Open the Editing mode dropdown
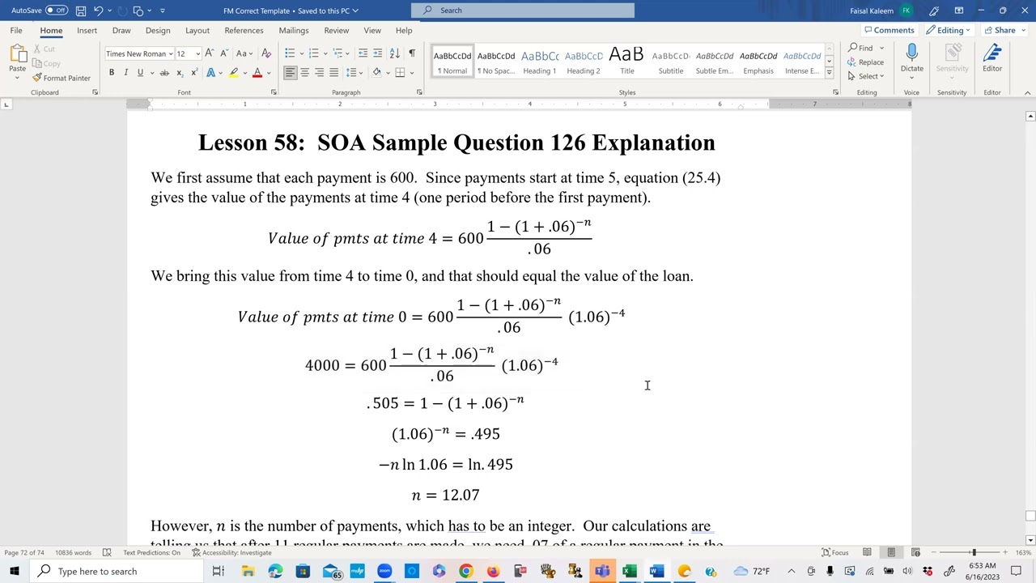 950,30
